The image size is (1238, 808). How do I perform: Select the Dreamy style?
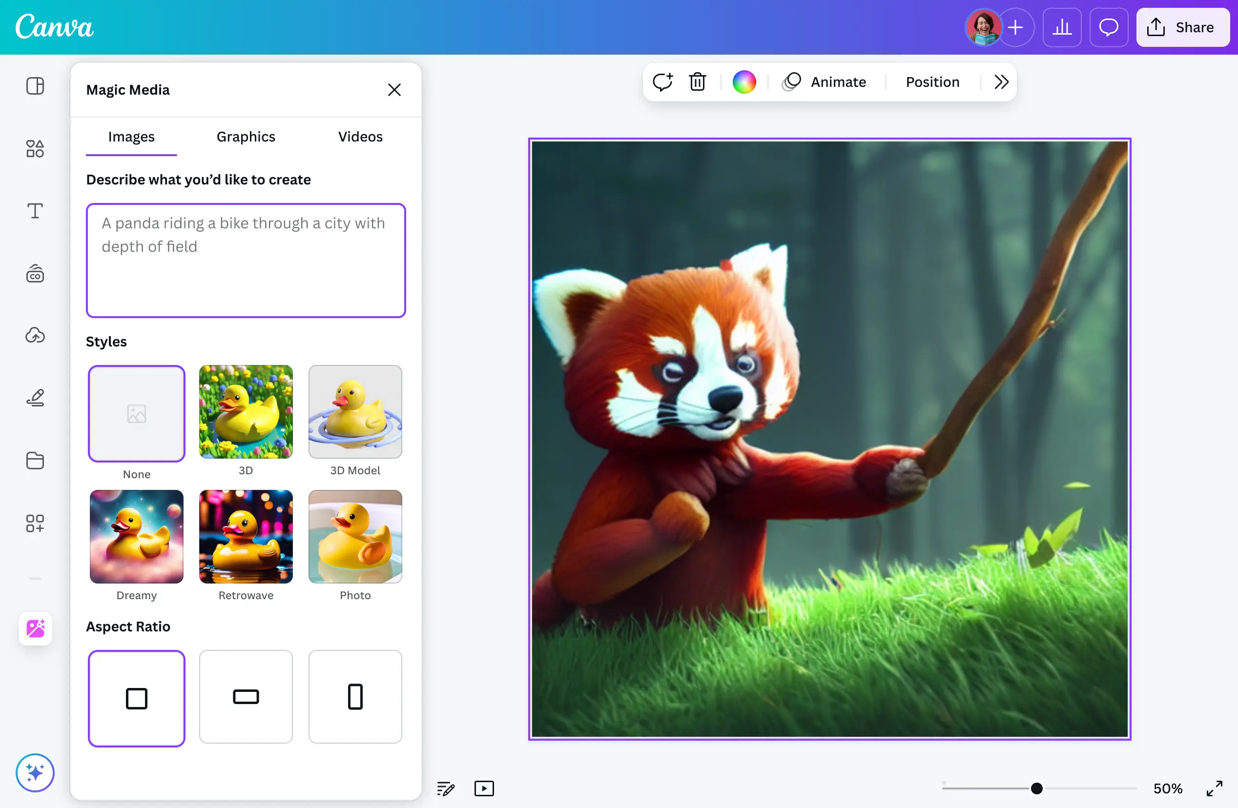point(136,537)
